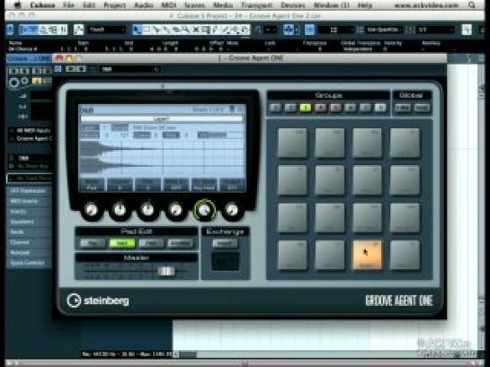The image size is (490, 367).
Task: Select the Play speaker tool
Action: pyautogui.click(x=235, y=30)
